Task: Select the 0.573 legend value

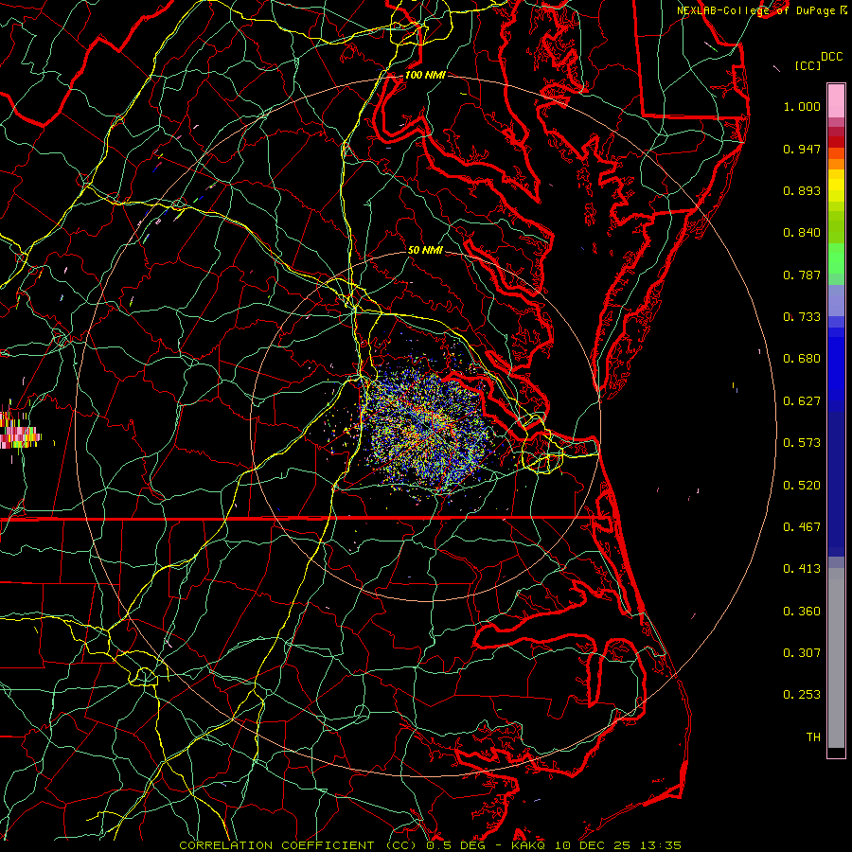Action: tap(802, 443)
